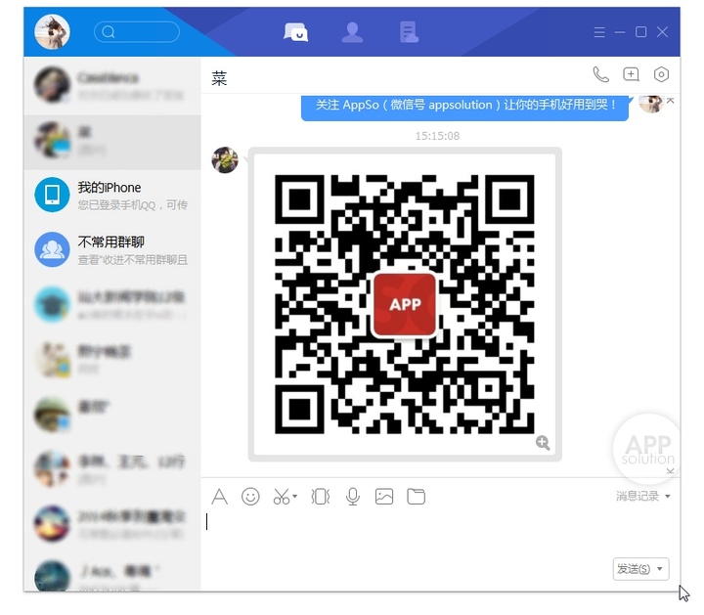The width and height of the screenshot is (704, 615).
Task: Open 消息记录 message history
Action: [x=638, y=496]
